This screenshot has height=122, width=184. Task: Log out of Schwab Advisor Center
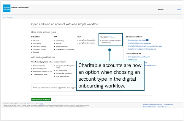[x=179, y=10]
